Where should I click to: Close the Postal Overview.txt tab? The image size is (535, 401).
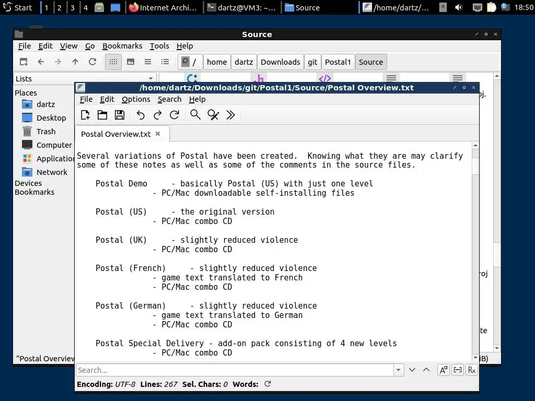coord(158,134)
